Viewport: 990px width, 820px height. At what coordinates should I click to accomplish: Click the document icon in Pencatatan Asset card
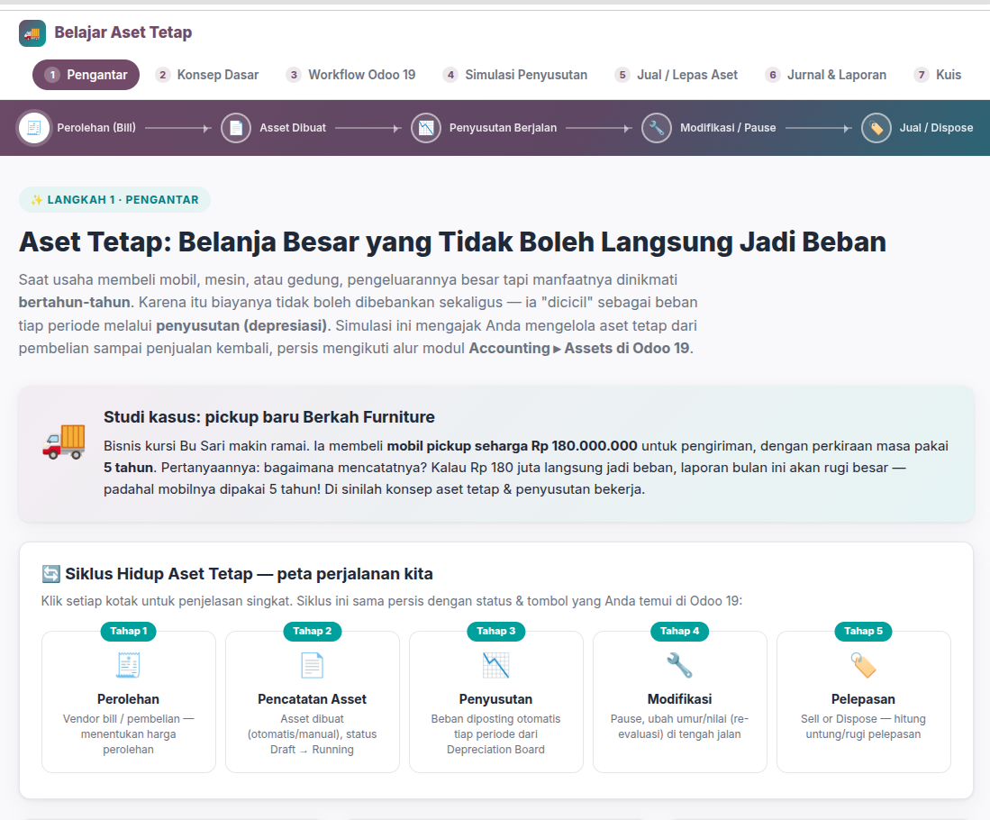click(312, 665)
